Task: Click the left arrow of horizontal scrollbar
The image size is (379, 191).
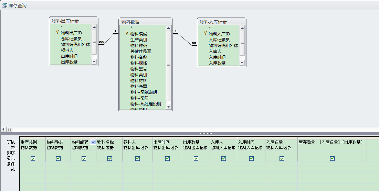Action: (4, 129)
